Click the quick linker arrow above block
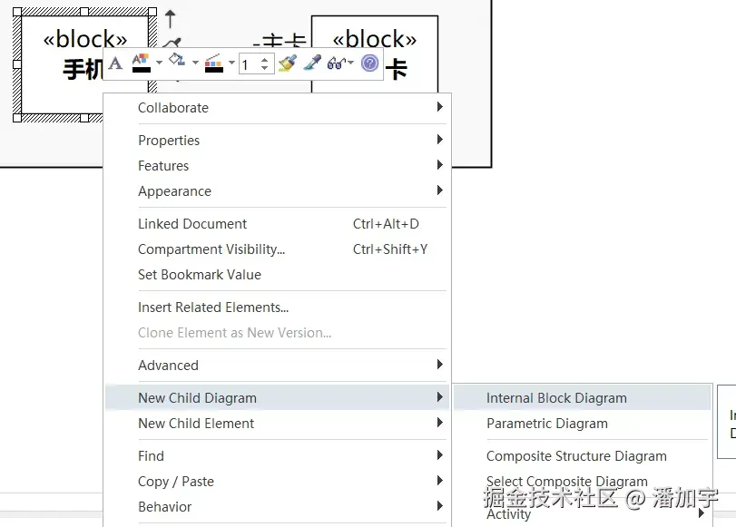This screenshot has width=736, height=527. pos(170,18)
